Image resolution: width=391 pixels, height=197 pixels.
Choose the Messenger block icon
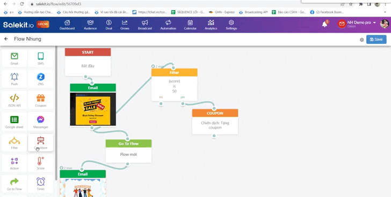click(41, 122)
